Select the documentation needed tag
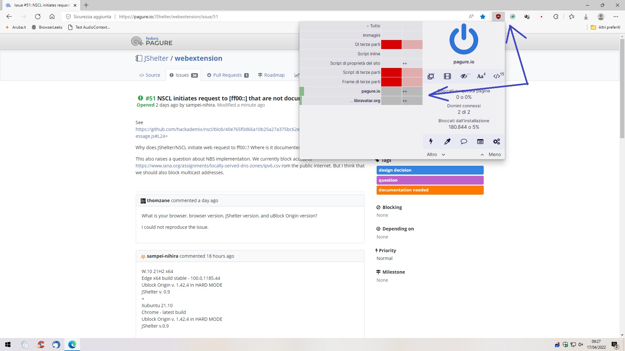625x351 pixels. click(430, 190)
